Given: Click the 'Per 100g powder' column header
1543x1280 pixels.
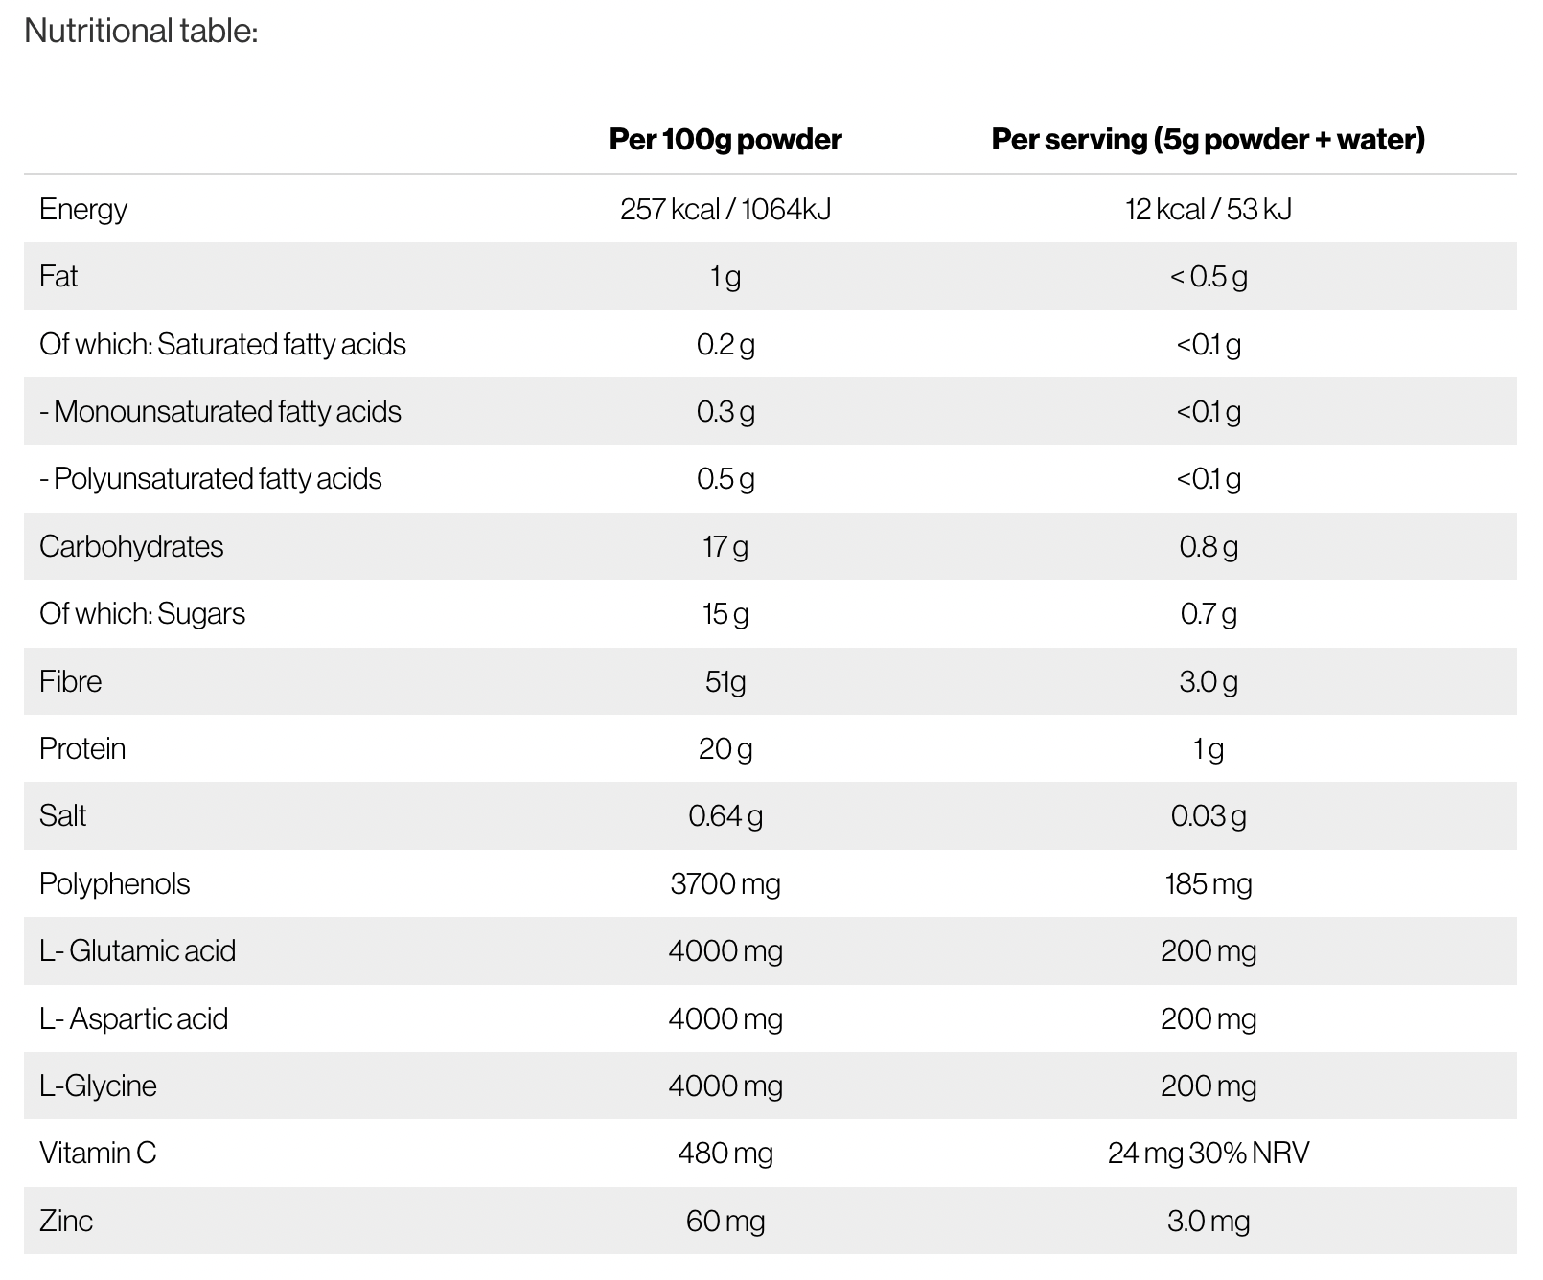Looking at the screenshot, I should point(725,140).
